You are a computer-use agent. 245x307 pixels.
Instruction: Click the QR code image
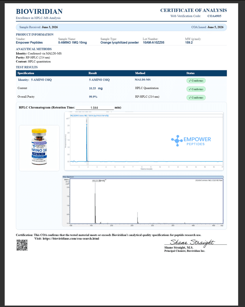(x=22, y=245)
